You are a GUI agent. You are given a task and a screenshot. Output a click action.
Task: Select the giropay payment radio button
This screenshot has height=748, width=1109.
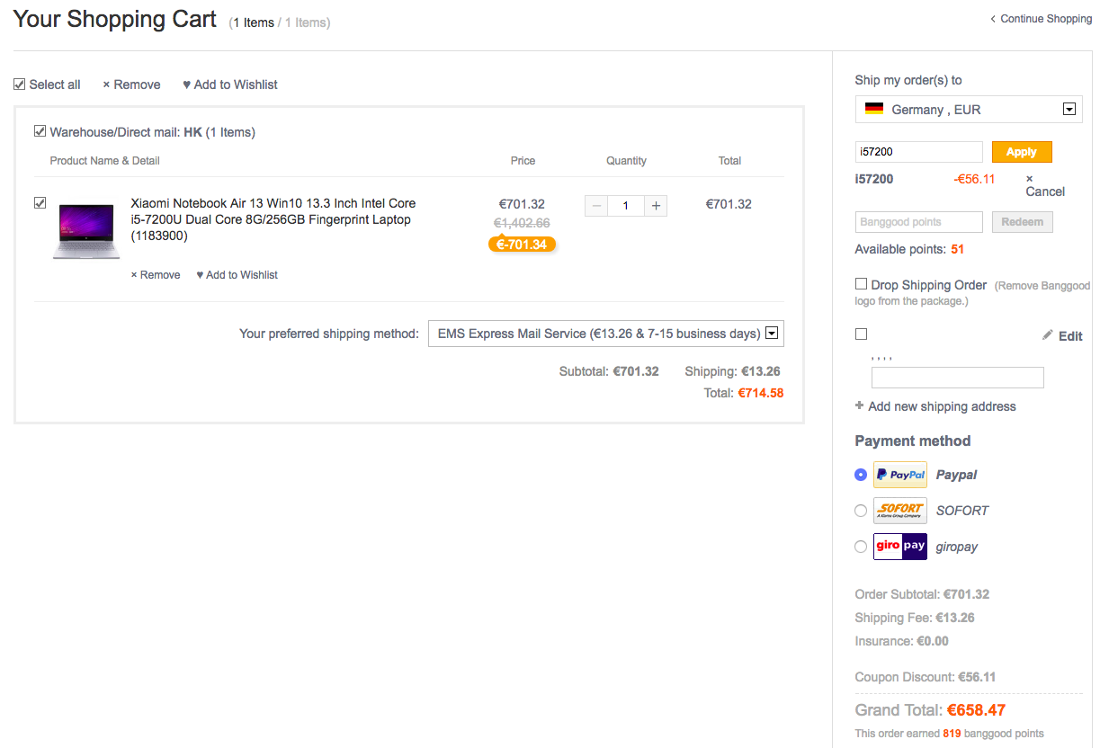click(x=861, y=547)
